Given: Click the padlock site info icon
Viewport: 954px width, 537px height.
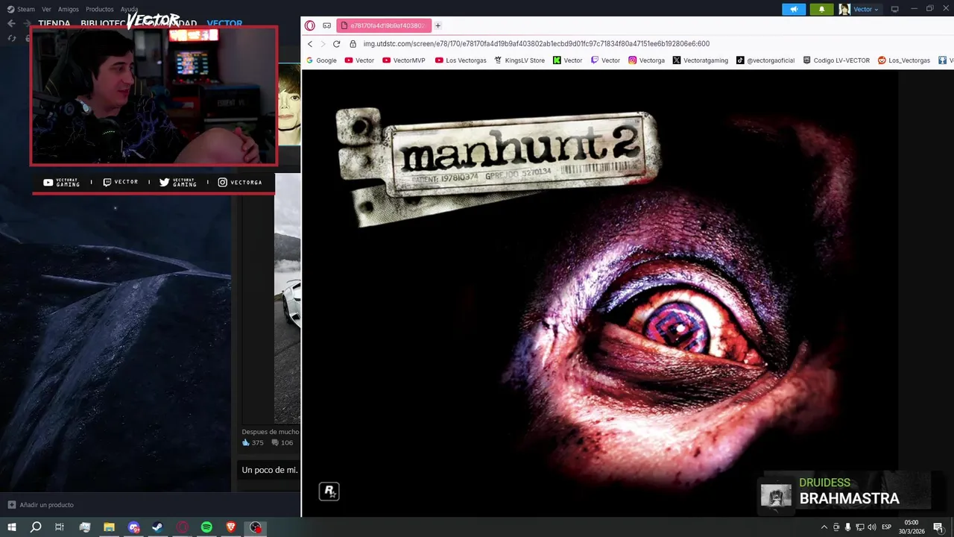Looking at the screenshot, I should click(353, 44).
